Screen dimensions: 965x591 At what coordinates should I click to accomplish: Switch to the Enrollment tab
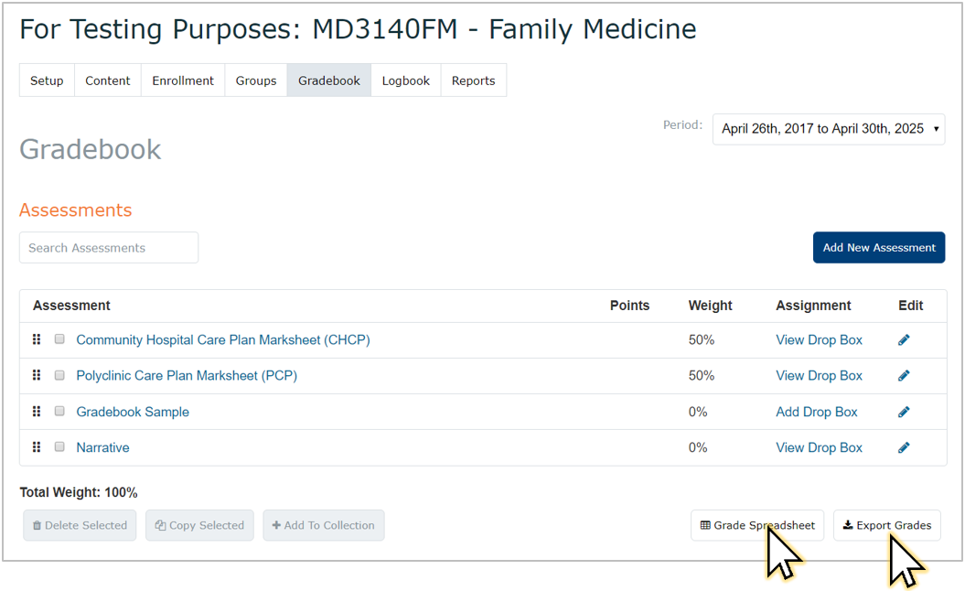(183, 81)
